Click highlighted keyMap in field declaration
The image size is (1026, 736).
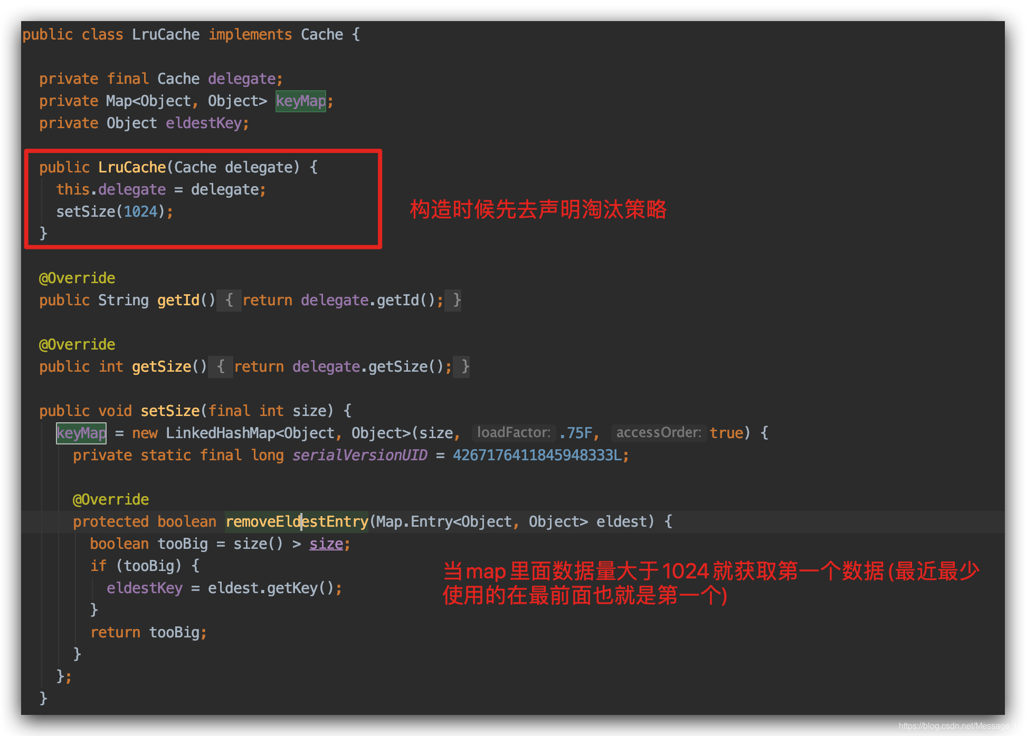[301, 101]
